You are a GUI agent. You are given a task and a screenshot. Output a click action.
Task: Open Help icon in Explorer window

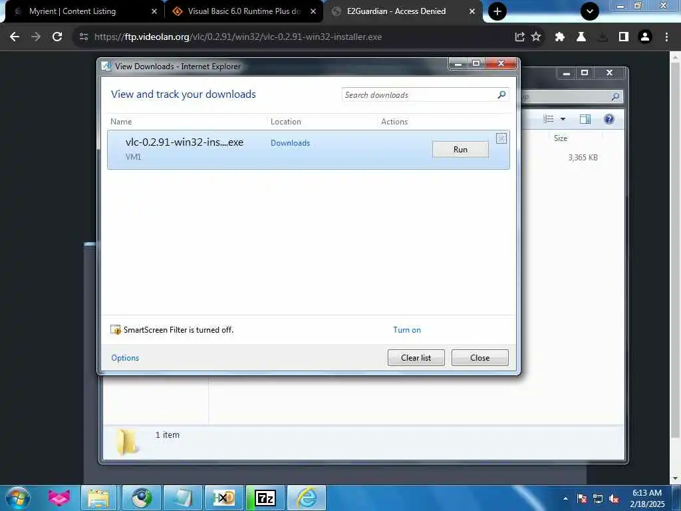pyautogui.click(x=609, y=119)
